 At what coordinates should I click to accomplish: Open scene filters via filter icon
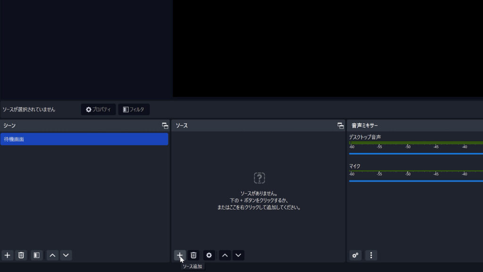(x=36, y=255)
